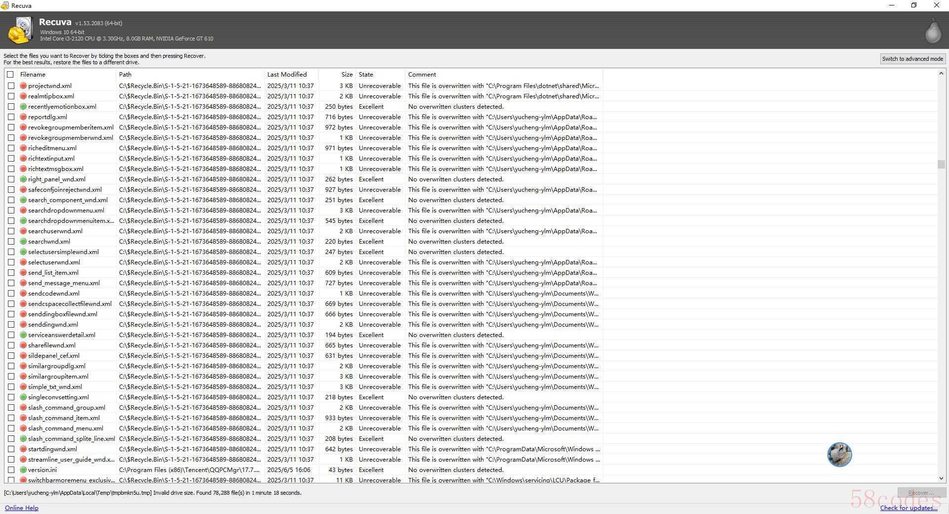Screen dimensions: 949x514
Task: Click the Piriform pear logo in header
Action: [x=933, y=31]
